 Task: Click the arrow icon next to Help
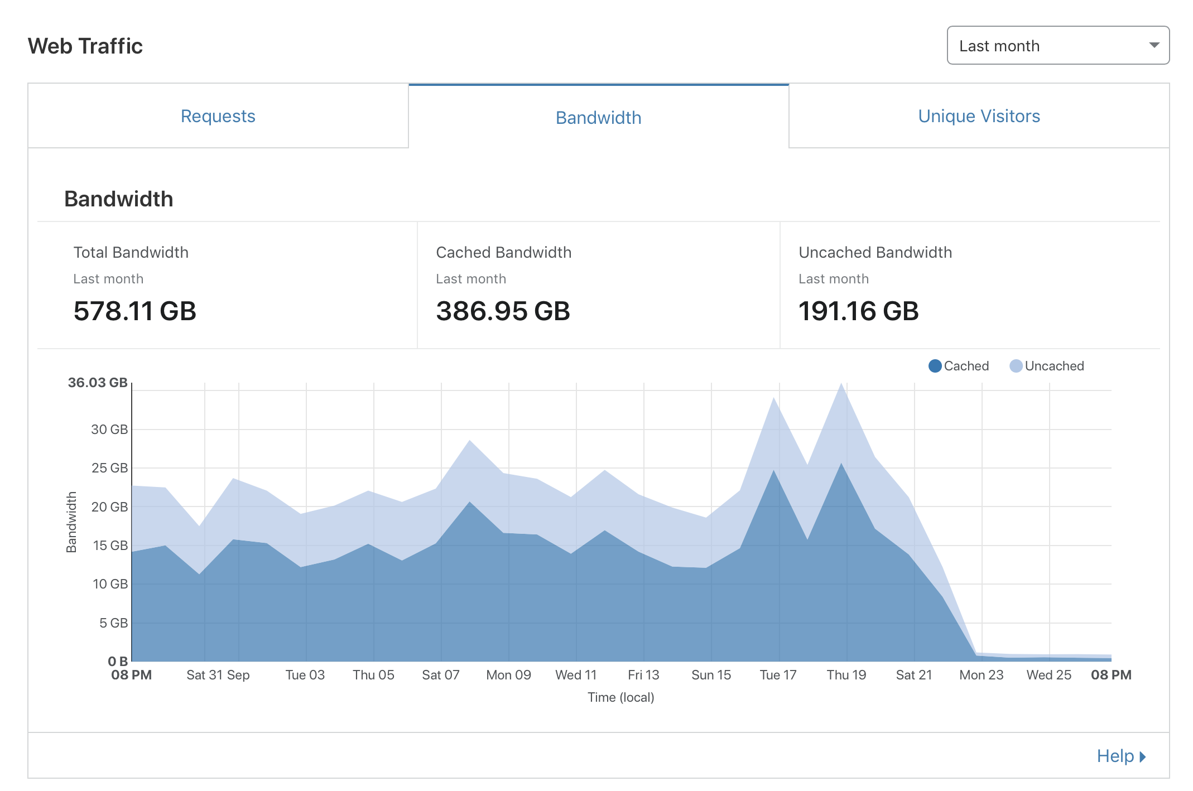[1142, 757]
